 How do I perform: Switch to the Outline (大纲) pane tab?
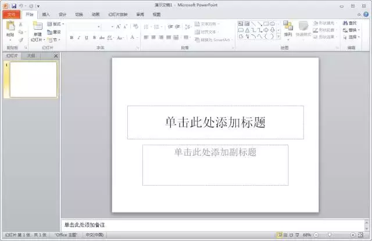(x=31, y=56)
